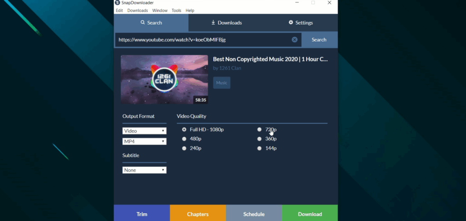
Task: Open the Tools menu
Action: (x=176, y=10)
